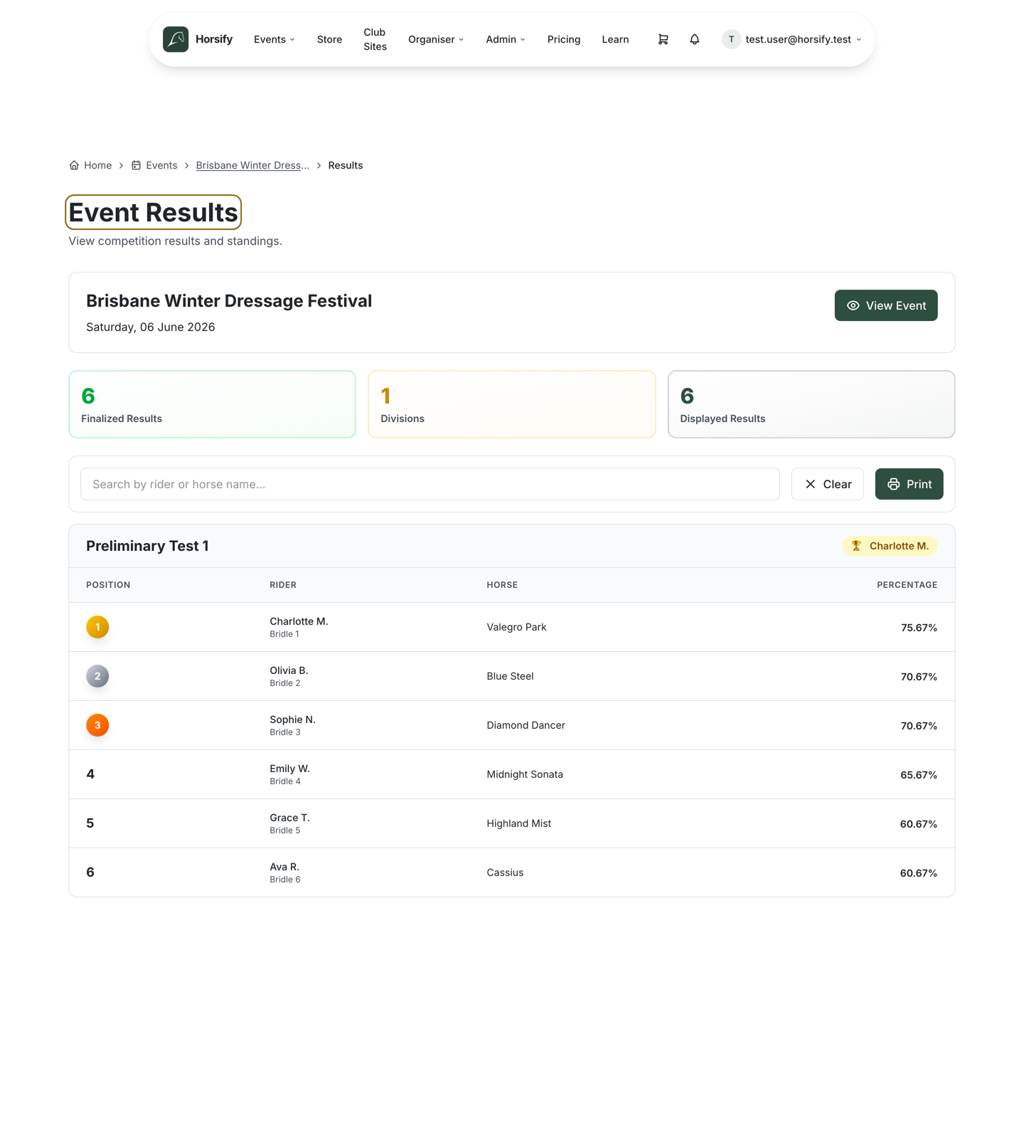Click the silver position 2 medal badge
The image size is (1024, 1133).
[x=97, y=676]
